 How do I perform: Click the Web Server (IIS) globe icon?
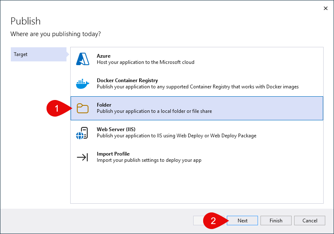(x=82, y=133)
